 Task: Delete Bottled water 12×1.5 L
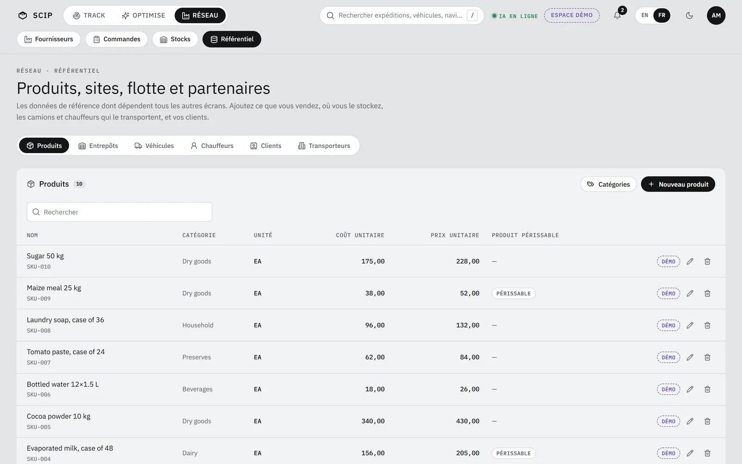[707, 389]
